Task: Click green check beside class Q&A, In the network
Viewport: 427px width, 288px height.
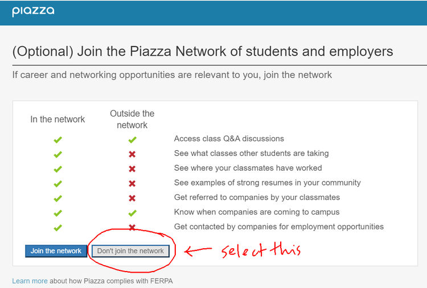Action: coord(58,139)
